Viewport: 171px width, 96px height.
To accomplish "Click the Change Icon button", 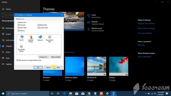I will tap(44, 57).
